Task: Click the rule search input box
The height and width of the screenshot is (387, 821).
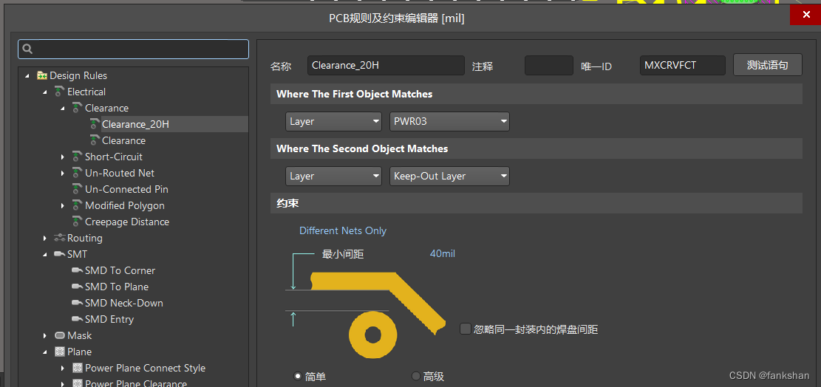Action: pyautogui.click(x=133, y=49)
